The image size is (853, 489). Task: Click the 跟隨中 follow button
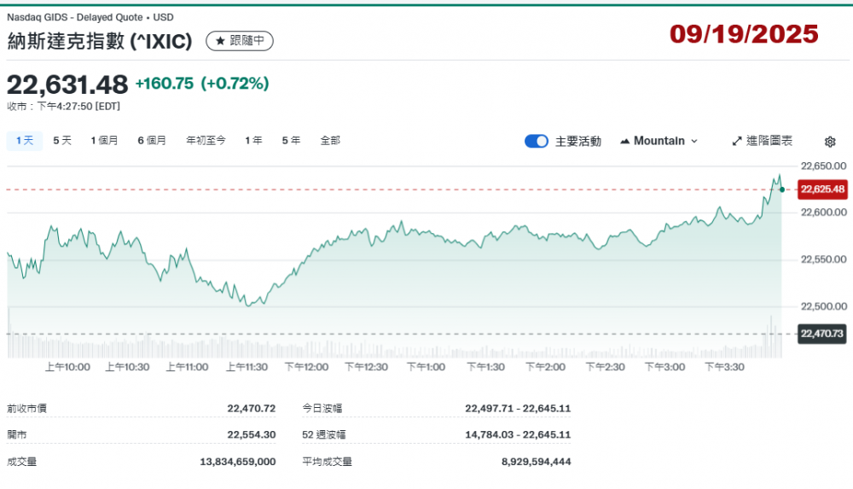click(x=240, y=41)
